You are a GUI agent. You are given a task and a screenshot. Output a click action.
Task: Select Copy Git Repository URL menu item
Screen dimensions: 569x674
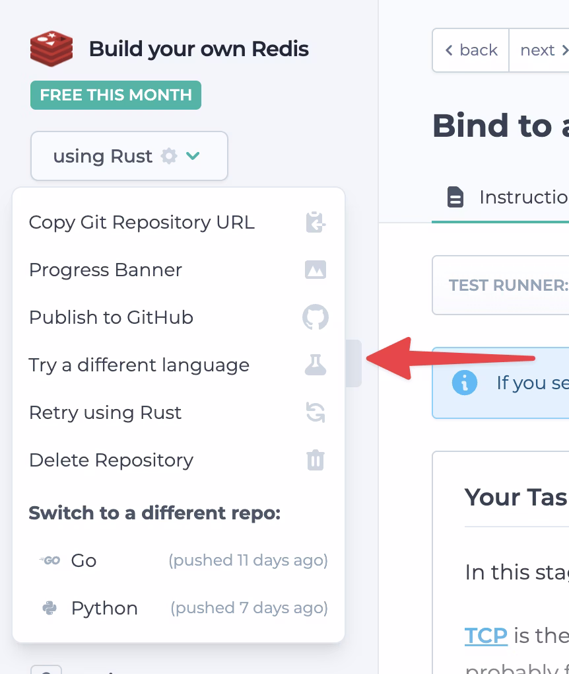tap(142, 223)
